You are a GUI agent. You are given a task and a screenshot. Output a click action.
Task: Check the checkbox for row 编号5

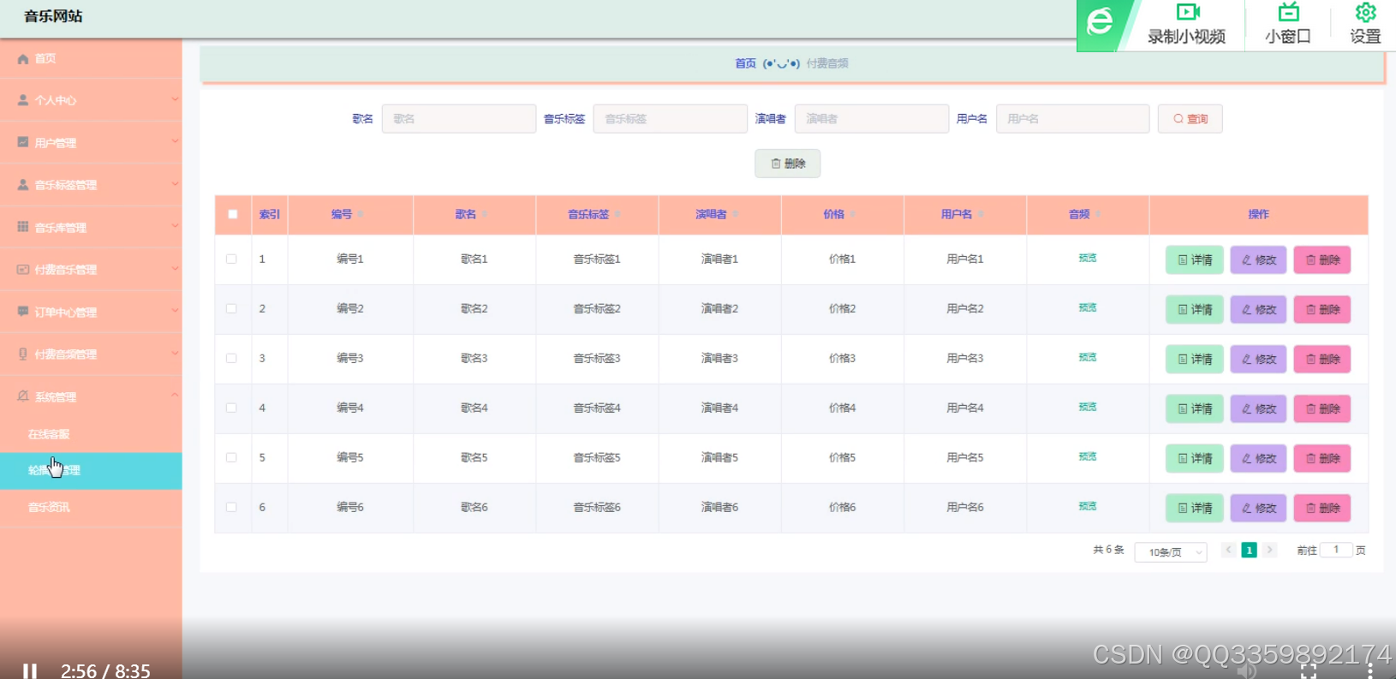point(231,457)
